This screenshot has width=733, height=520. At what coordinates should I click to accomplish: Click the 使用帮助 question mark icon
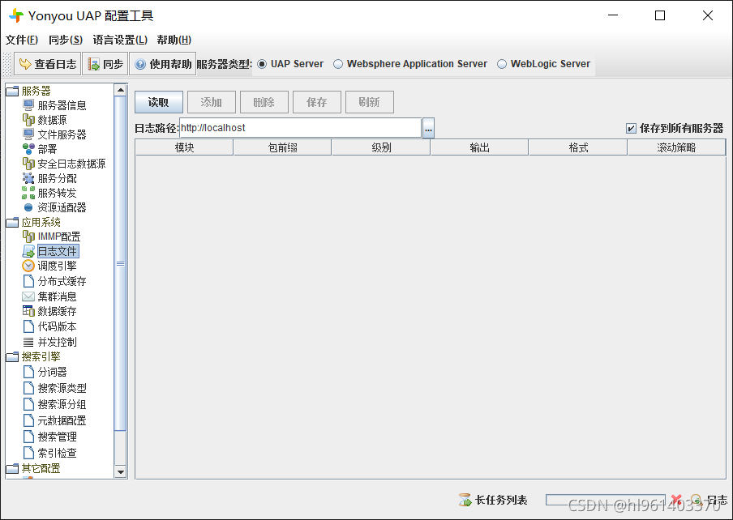point(140,64)
